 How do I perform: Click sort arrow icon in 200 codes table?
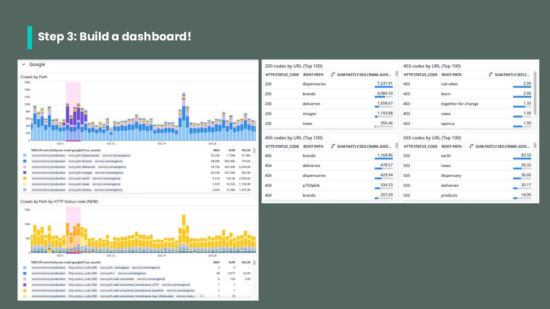(333, 75)
